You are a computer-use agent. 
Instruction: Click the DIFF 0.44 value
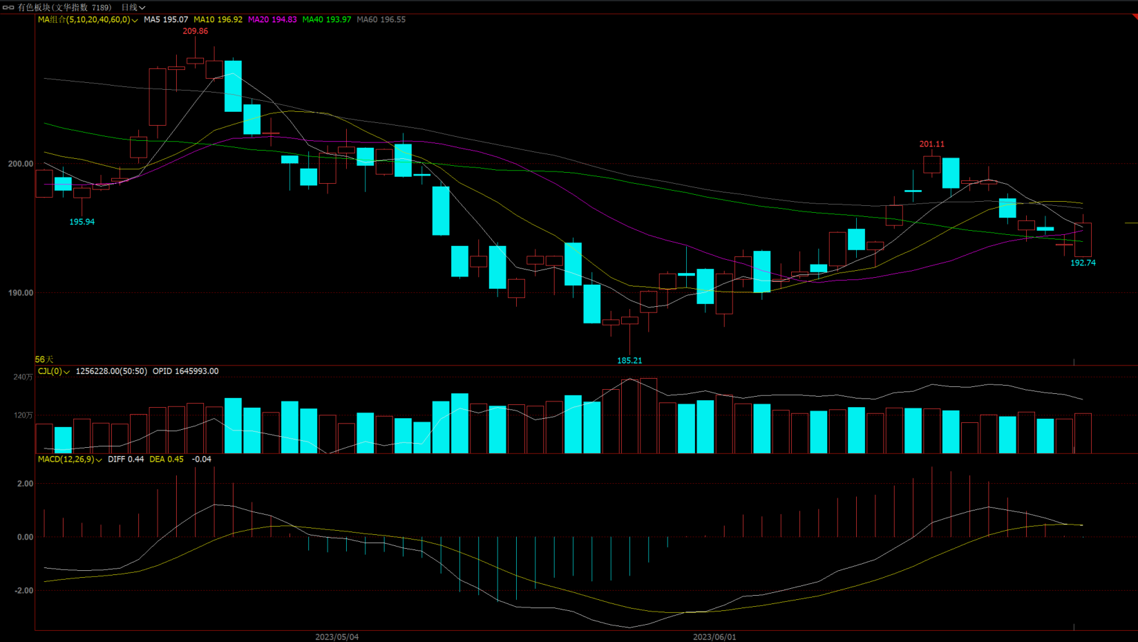(x=126, y=460)
